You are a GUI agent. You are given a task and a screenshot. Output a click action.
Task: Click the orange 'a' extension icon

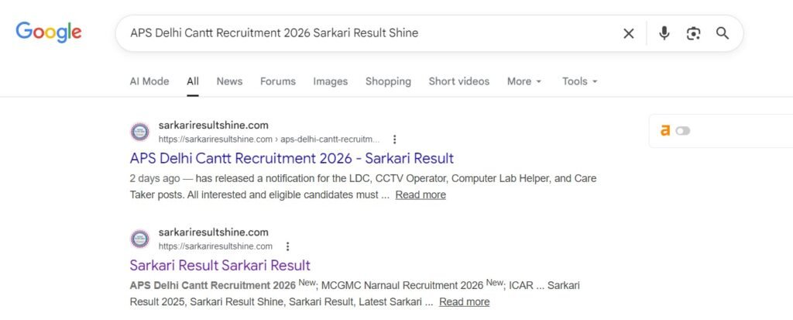pyautogui.click(x=664, y=131)
